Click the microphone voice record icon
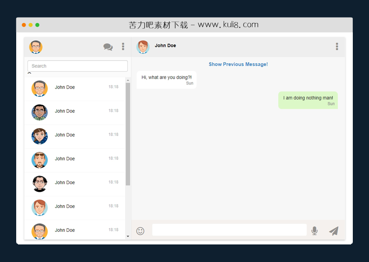The image size is (369, 262). [314, 231]
